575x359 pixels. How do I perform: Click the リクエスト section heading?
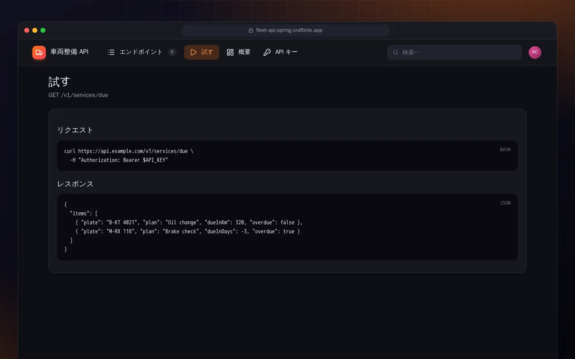click(x=75, y=130)
